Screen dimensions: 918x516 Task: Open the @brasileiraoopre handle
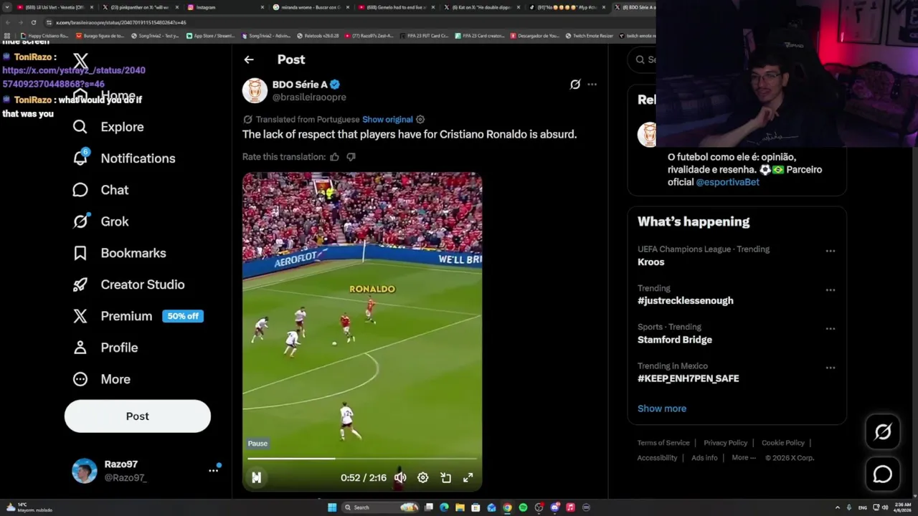coord(309,97)
